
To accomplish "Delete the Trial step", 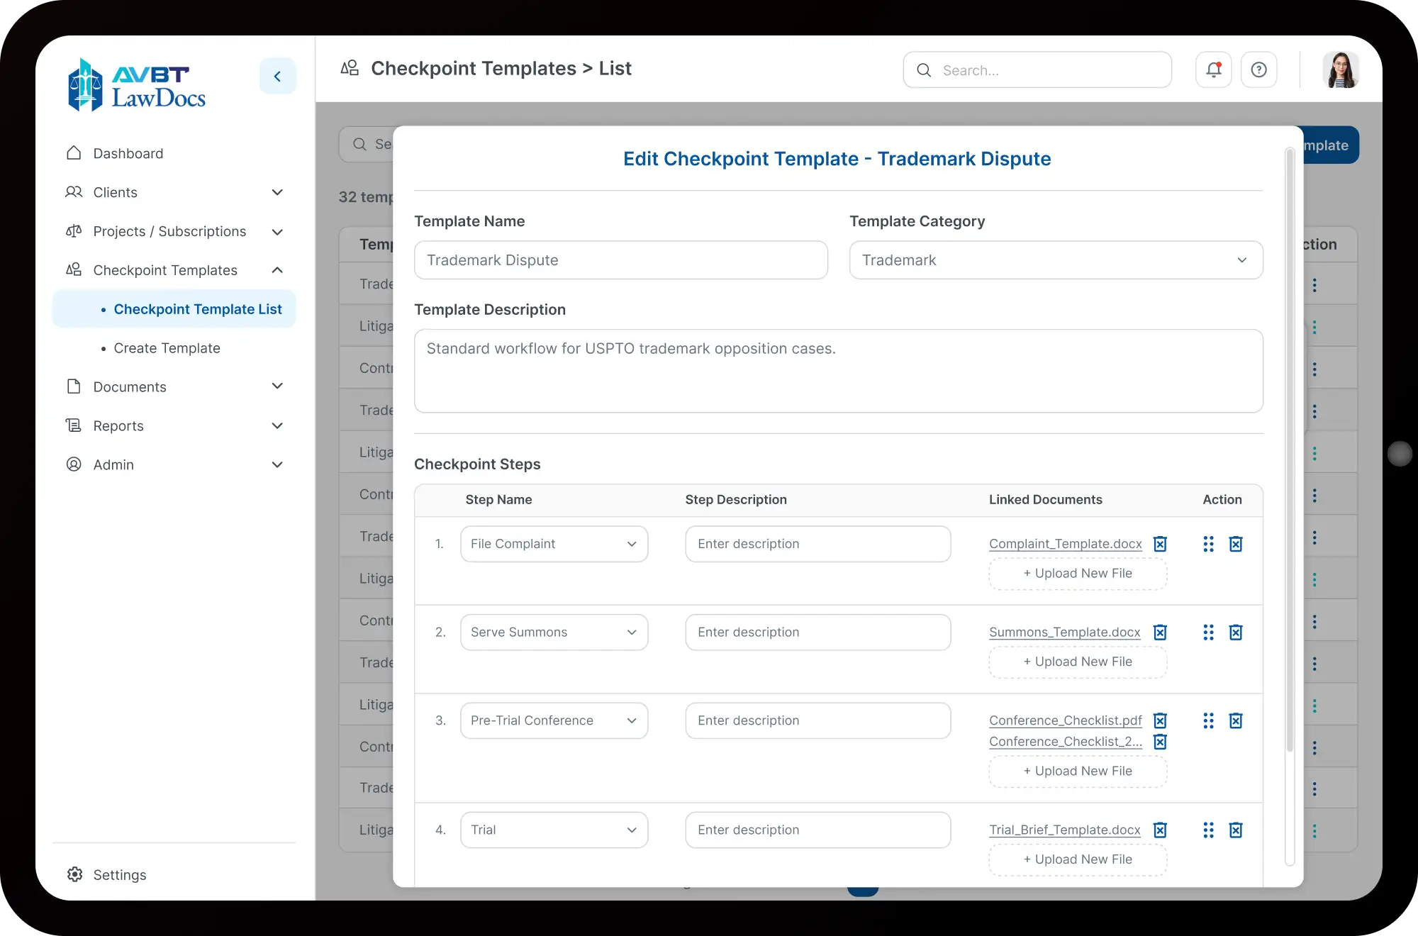I will click(x=1236, y=830).
